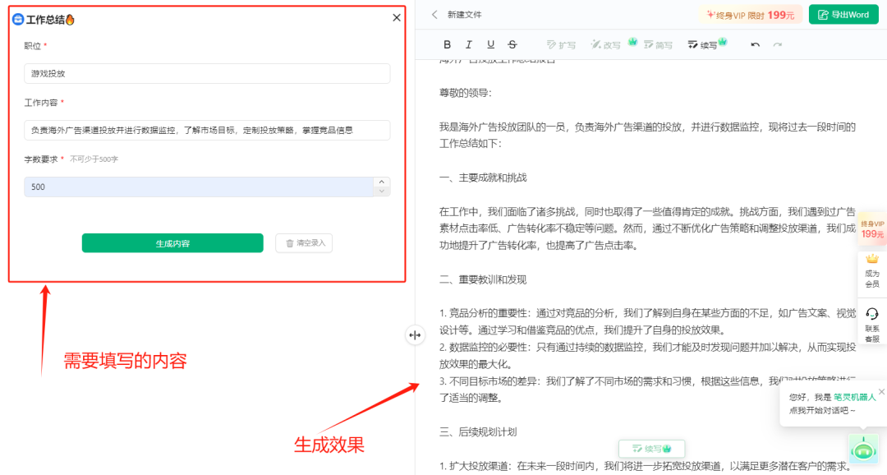The image size is (887, 475).
Task: Open the 笔灵机器人 robot assistant icon
Action: [863, 449]
